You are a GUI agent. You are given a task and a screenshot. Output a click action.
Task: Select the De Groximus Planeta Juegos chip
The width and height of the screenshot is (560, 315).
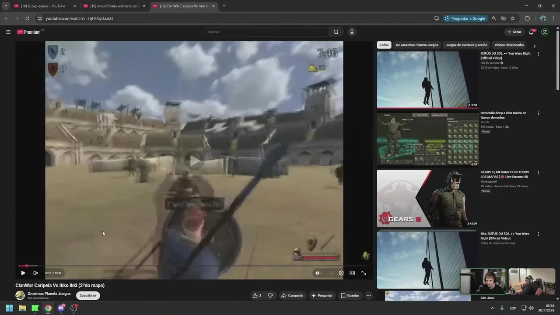(x=417, y=45)
